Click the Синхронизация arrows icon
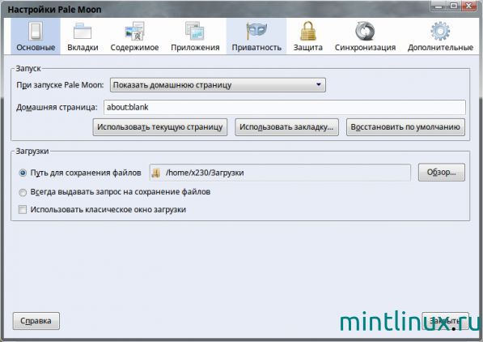This screenshot has height=342, width=483. point(365,31)
